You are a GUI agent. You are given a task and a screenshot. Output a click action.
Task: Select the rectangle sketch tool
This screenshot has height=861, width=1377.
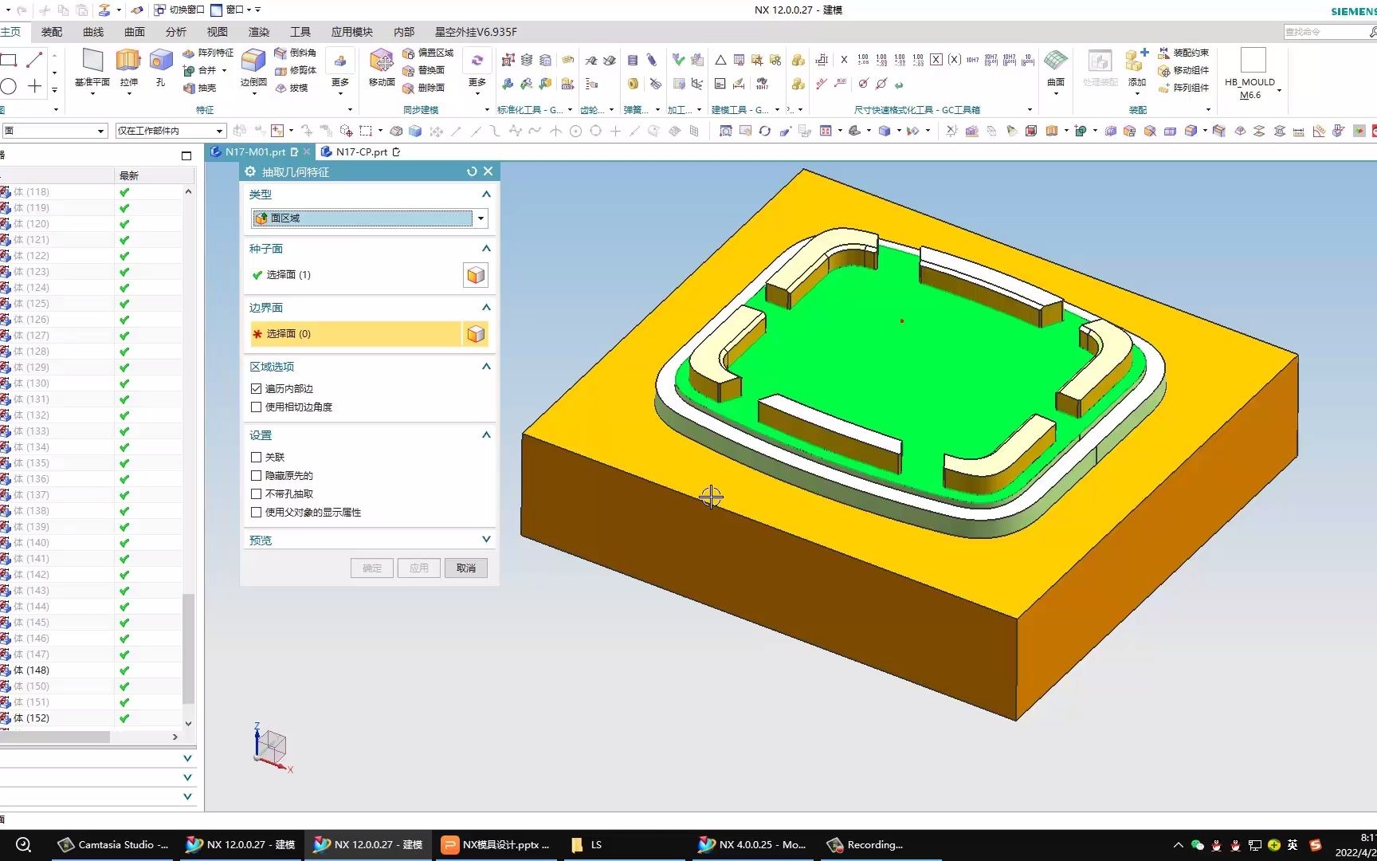click(9, 60)
